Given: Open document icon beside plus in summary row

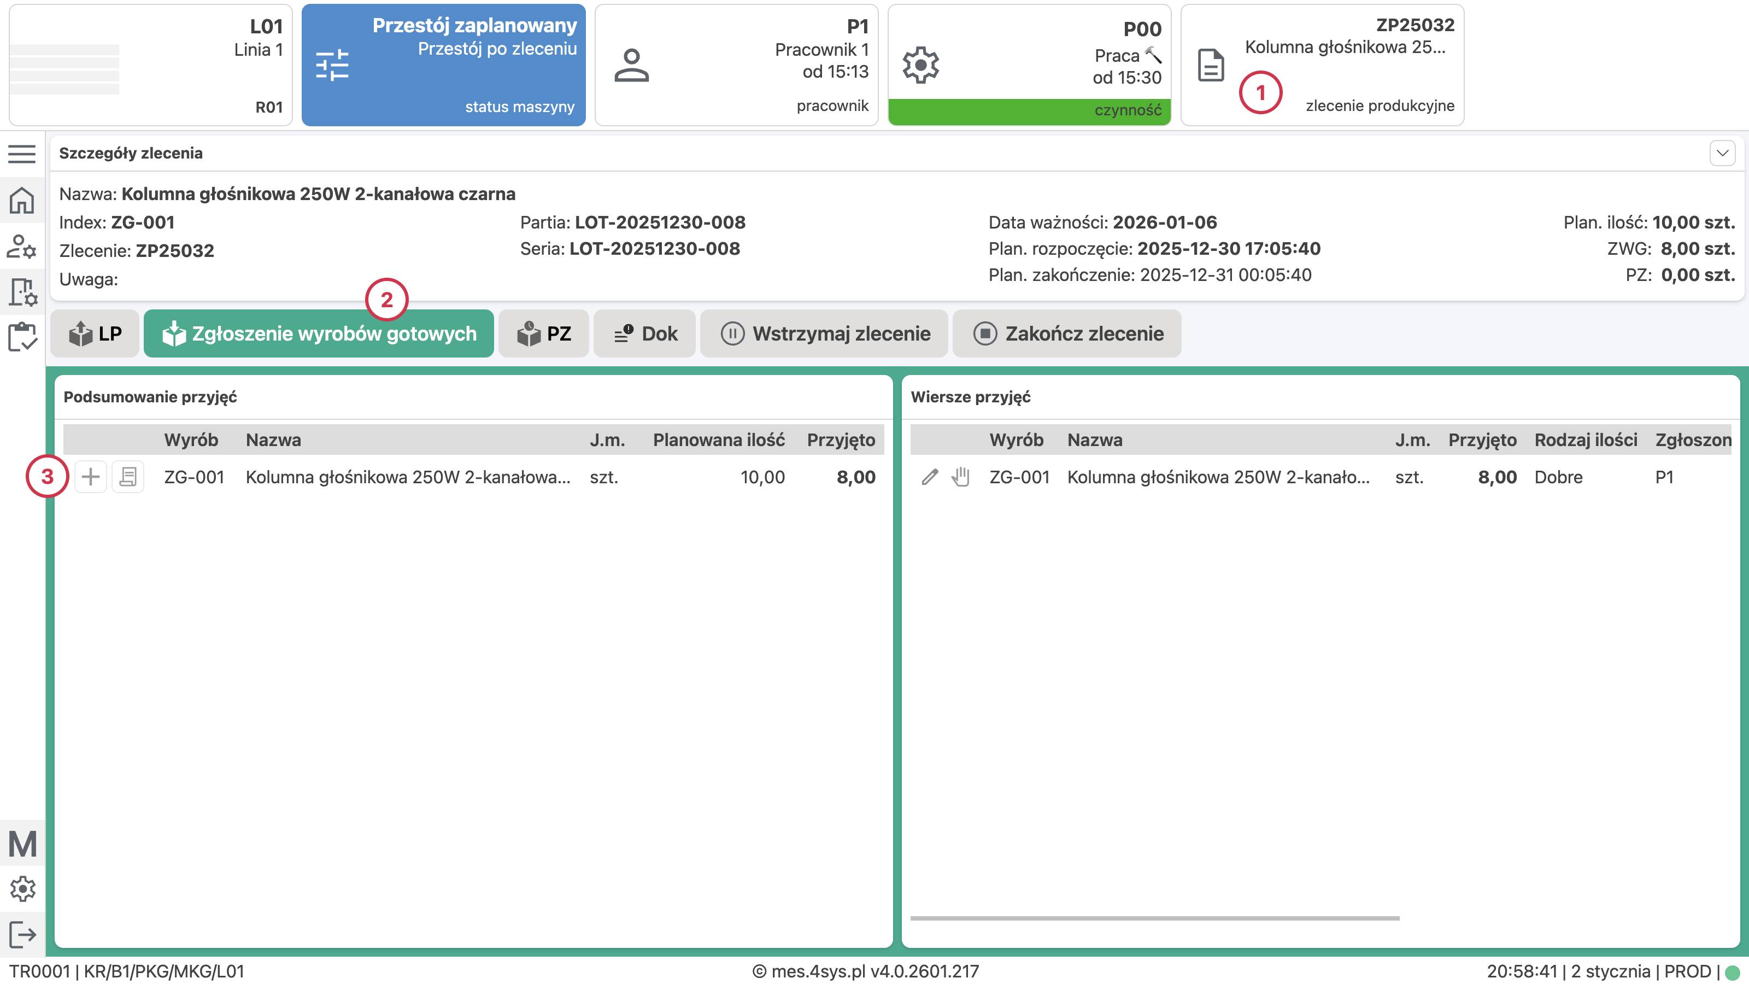Looking at the screenshot, I should pos(128,477).
